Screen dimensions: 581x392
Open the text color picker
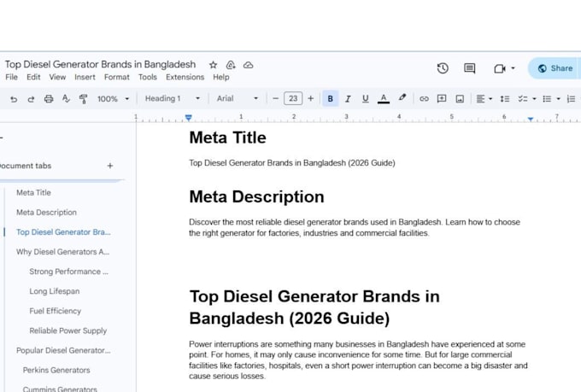(384, 99)
